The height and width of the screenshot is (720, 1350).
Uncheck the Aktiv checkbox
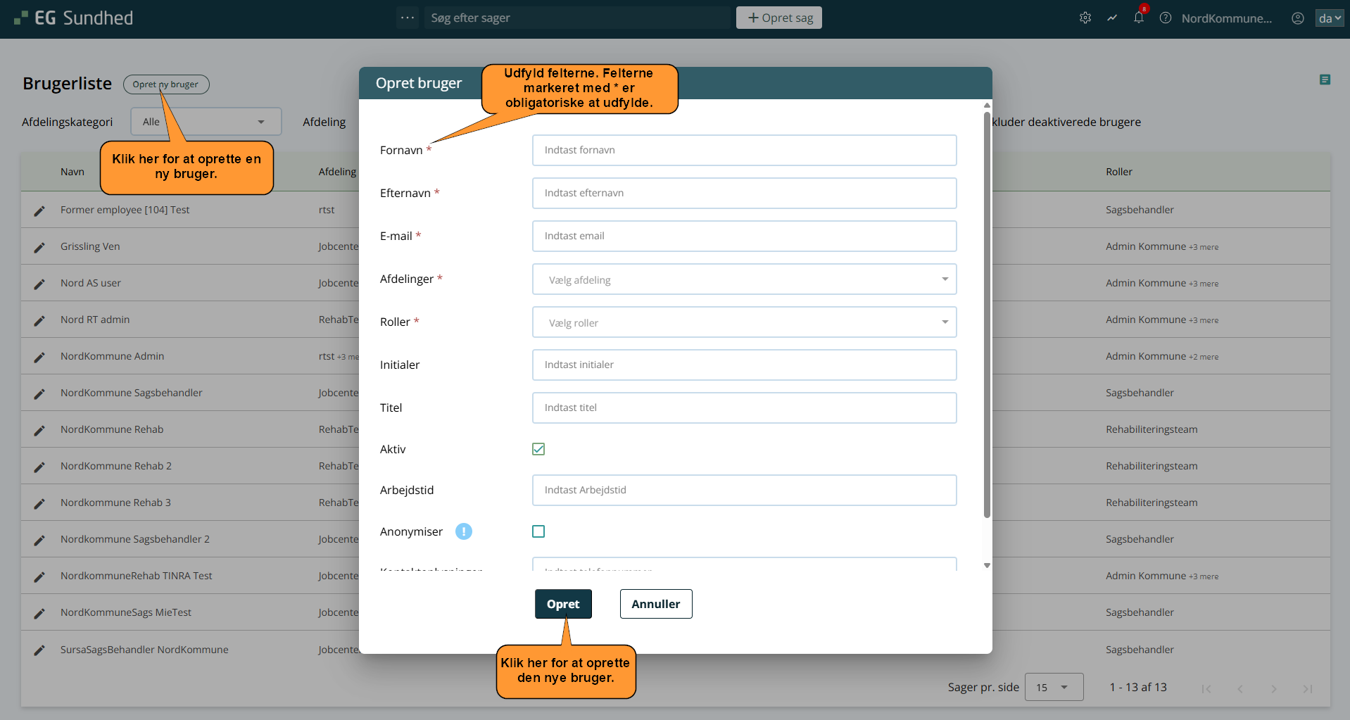tap(538, 449)
